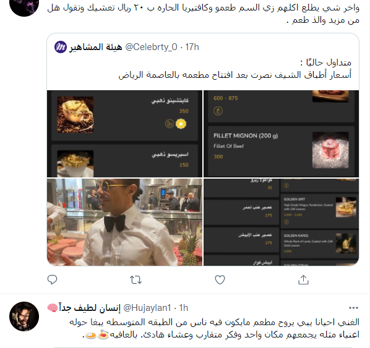The width and height of the screenshot is (370, 348).
Task: Click the reply speech bubble icon
Action: pos(52,279)
